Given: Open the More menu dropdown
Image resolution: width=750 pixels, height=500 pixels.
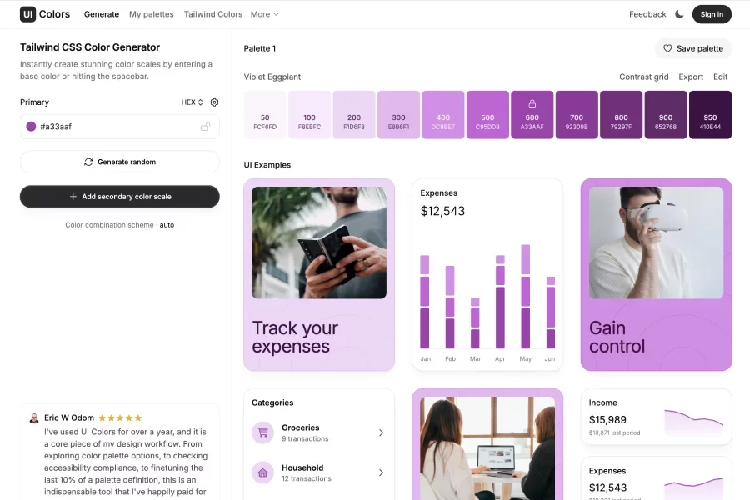Looking at the screenshot, I should (x=265, y=14).
